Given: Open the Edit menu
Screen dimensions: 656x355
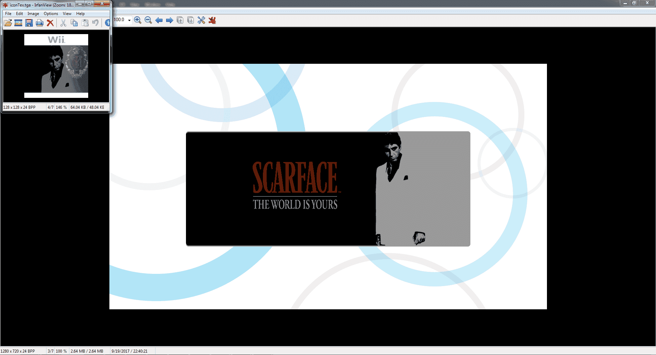Looking at the screenshot, I should coord(19,14).
